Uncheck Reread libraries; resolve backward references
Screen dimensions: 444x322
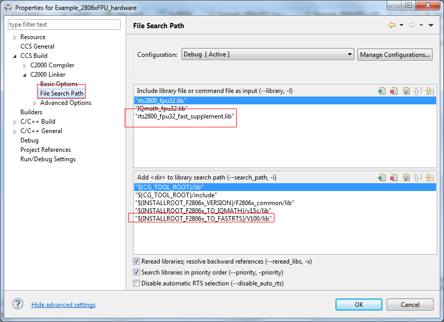pos(137,261)
